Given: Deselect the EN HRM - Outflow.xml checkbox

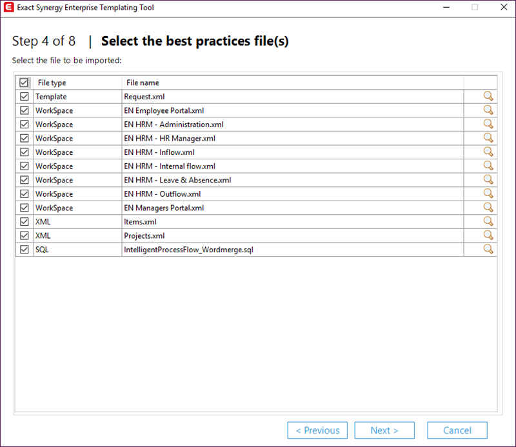Looking at the screenshot, I should [24, 194].
